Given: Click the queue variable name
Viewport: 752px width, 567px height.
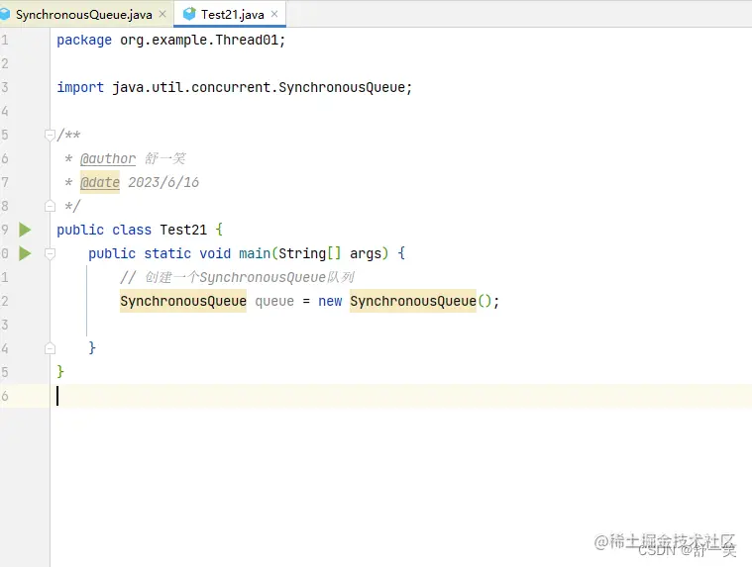Looking at the screenshot, I should click(274, 301).
